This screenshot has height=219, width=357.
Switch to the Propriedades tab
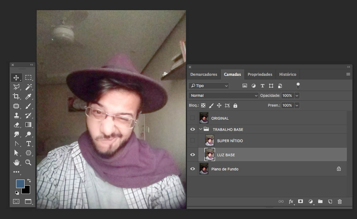(x=260, y=74)
